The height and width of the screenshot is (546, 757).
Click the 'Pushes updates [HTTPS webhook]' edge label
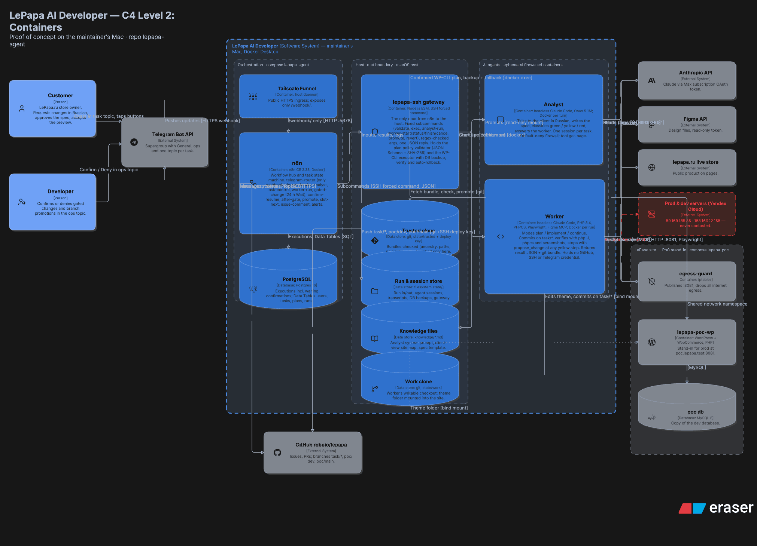coord(202,121)
